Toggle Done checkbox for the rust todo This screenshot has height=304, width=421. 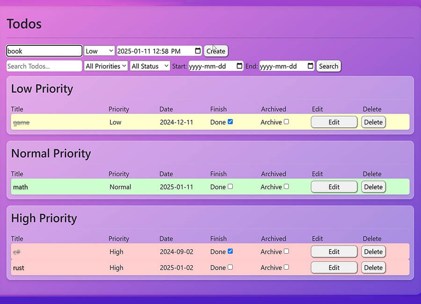[x=230, y=268]
